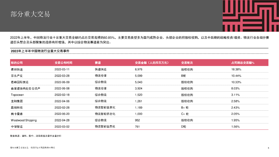Select the 交易轮次 column header
Viewport: 279px width, 157px height.
point(187,63)
